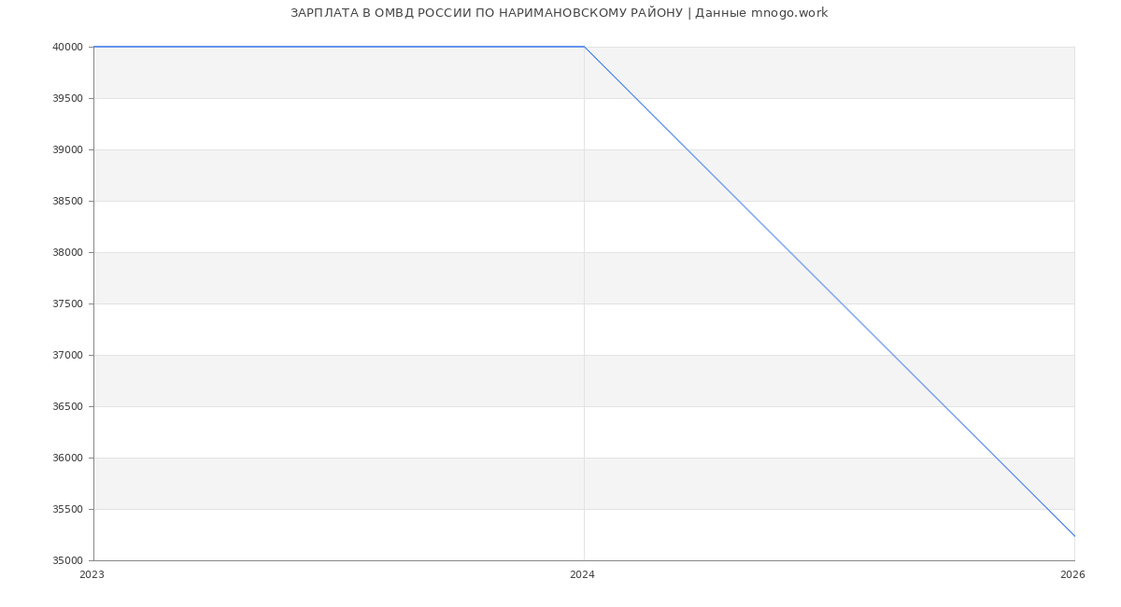Select the 38500 y-axis tick label
The width and height of the screenshot is (1121, 607).
(x=69, y=202)
